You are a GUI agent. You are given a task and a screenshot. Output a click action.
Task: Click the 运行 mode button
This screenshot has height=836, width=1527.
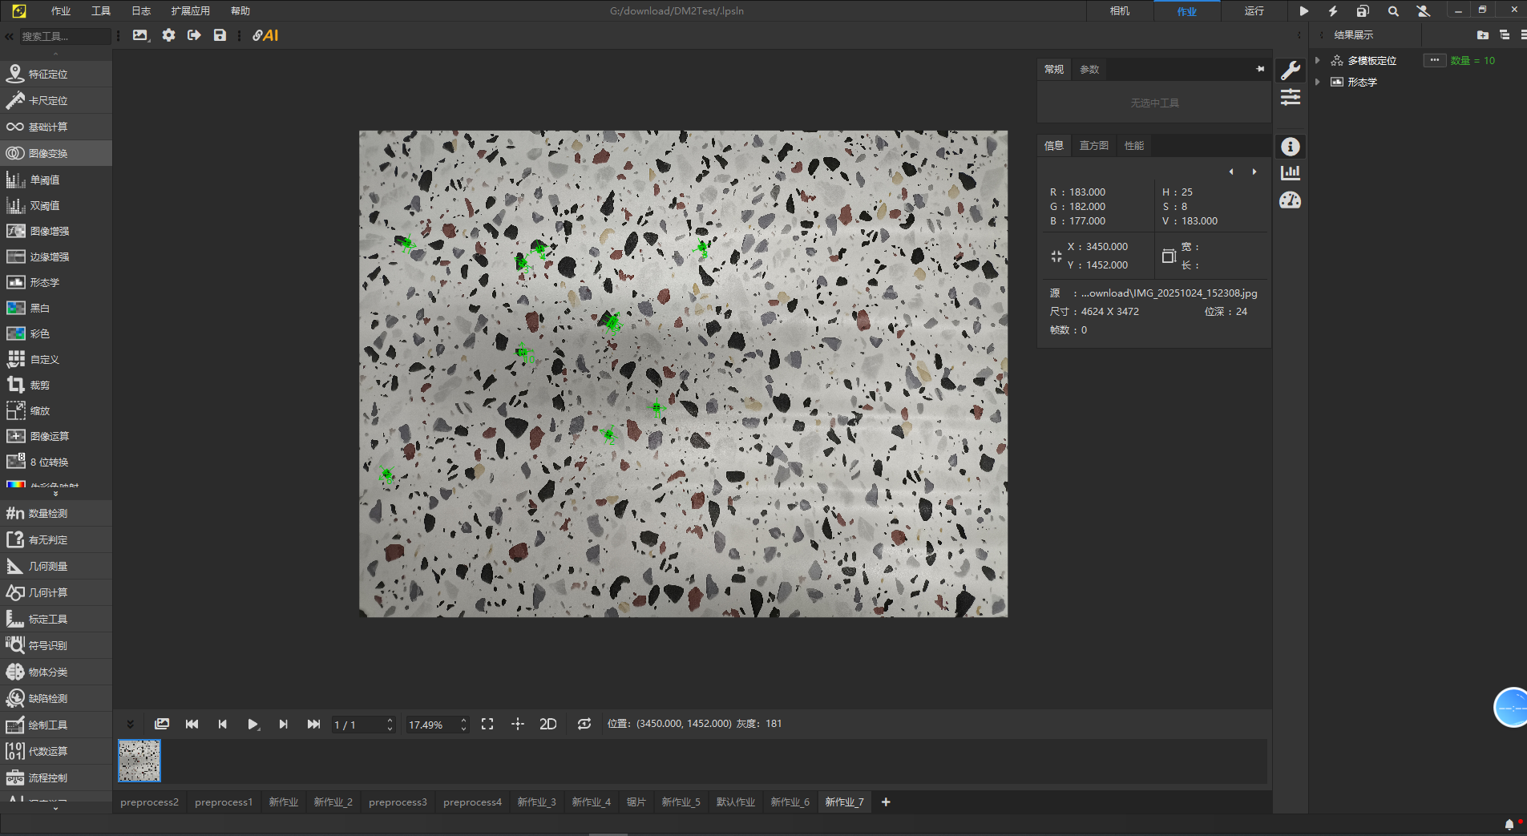[1254, 11]
